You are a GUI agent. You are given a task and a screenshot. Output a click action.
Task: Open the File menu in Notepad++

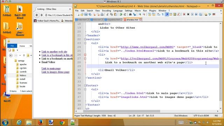(x=77, y=10)
